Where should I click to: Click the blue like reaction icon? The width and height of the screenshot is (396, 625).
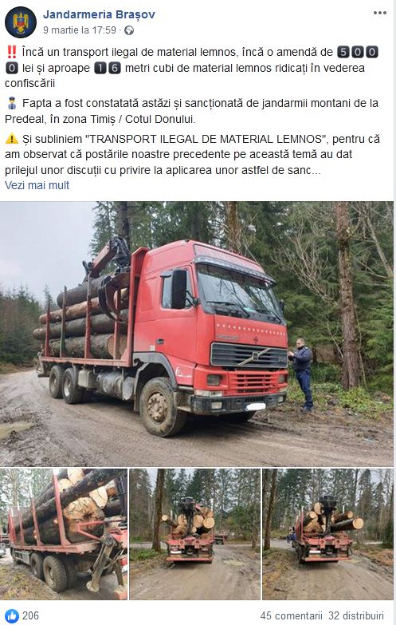tap(12, 615)
